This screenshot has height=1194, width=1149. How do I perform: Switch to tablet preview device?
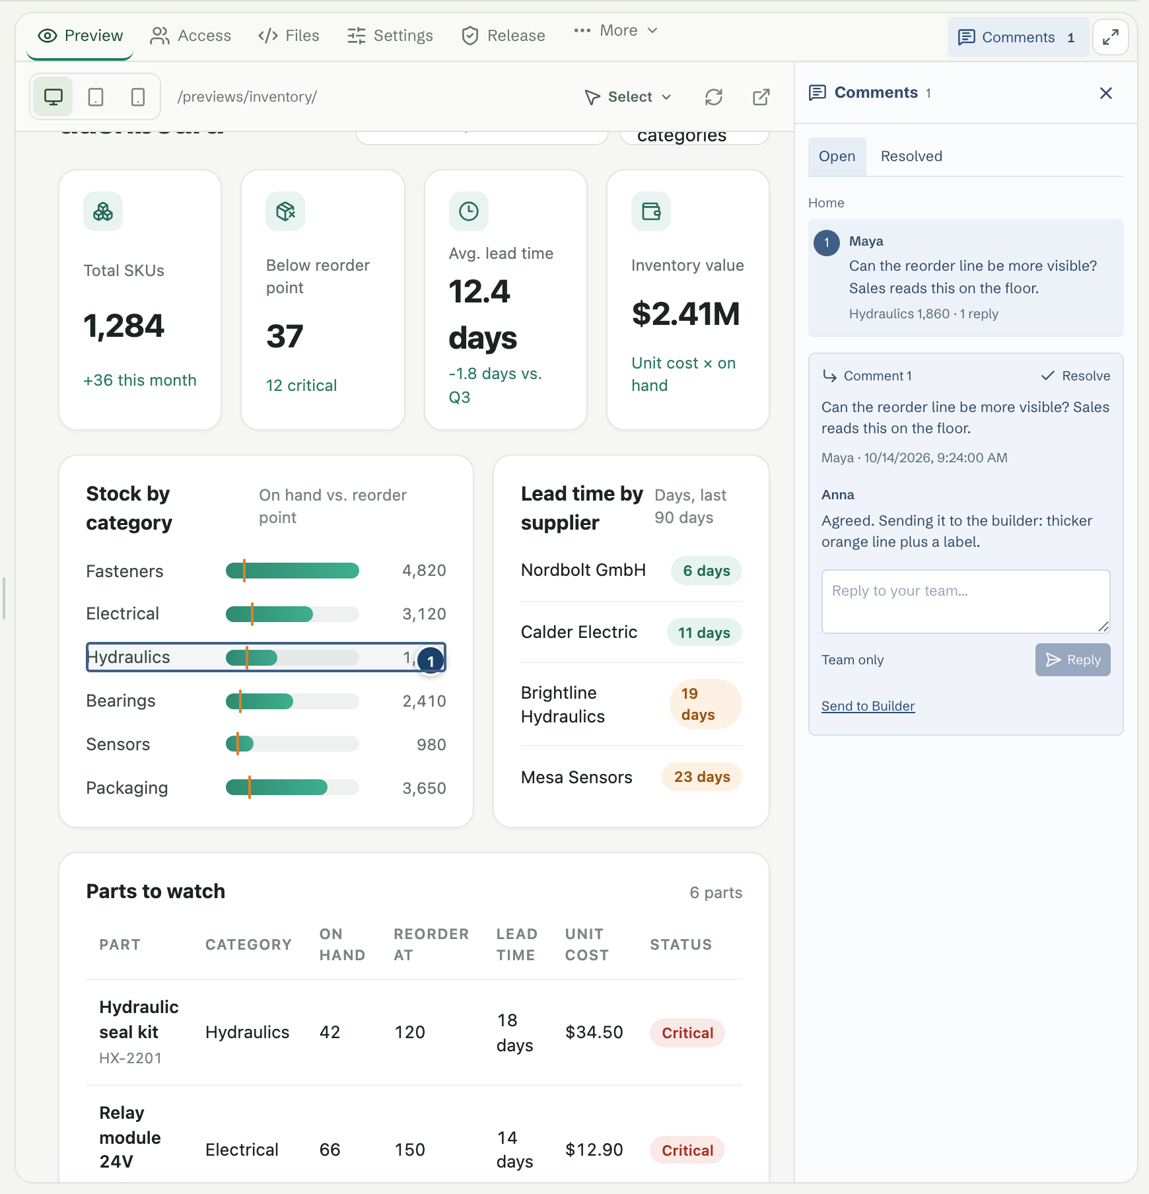pyautogui.click(x=96, y=97)
